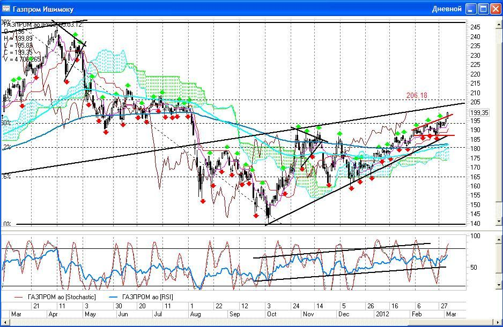503x327 pixels.
Task: Click the 24 date tick label
Action: coord(296,306)
